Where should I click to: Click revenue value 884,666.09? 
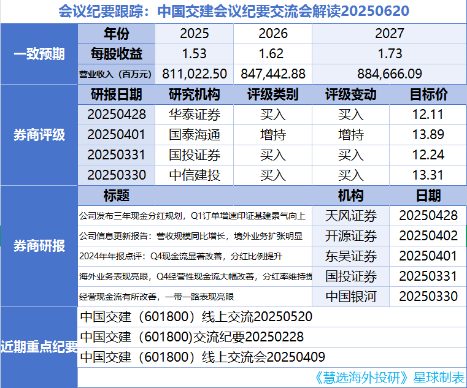tap(389, 74)
